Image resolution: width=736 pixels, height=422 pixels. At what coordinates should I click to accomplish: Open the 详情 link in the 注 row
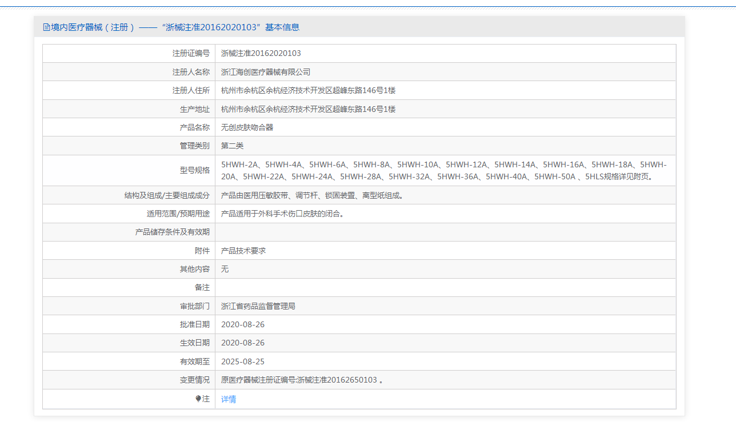click(x=229, y=399)
